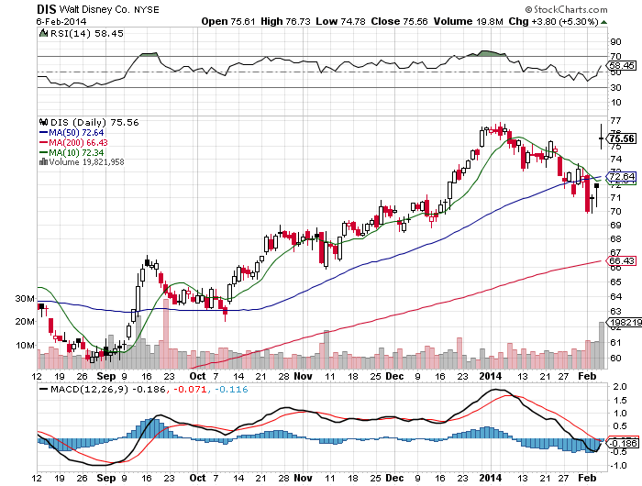Click the 6-Feb-2014 date label

click(x=61, y=21)
